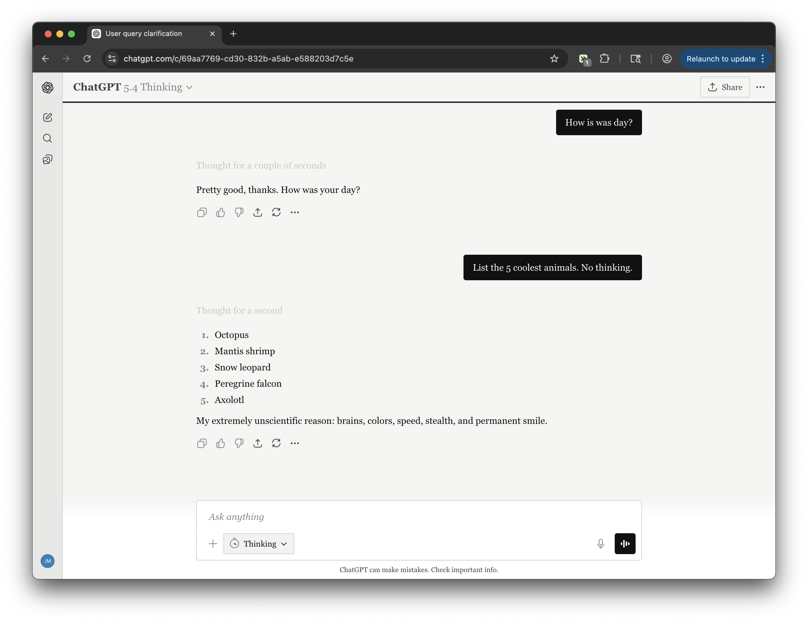808x622 pixels.
Task: Start voice mode with waveform button
Action: (625, 544)
